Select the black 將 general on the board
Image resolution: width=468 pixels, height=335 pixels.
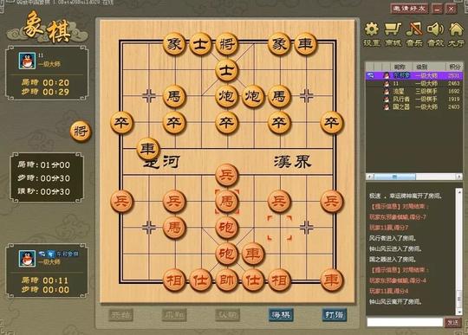[x=226, y=44]
